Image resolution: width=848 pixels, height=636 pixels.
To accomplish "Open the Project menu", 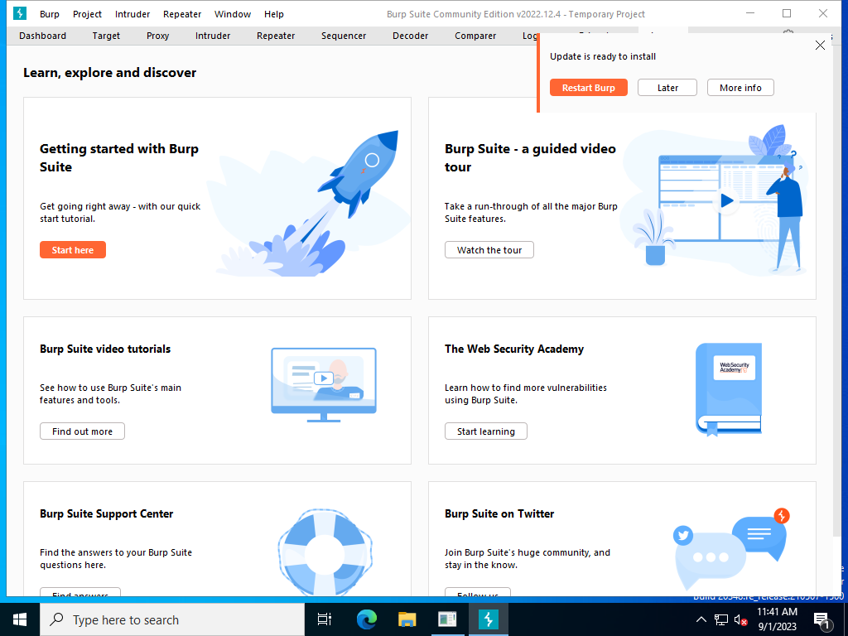I will [x=87, y=14].
